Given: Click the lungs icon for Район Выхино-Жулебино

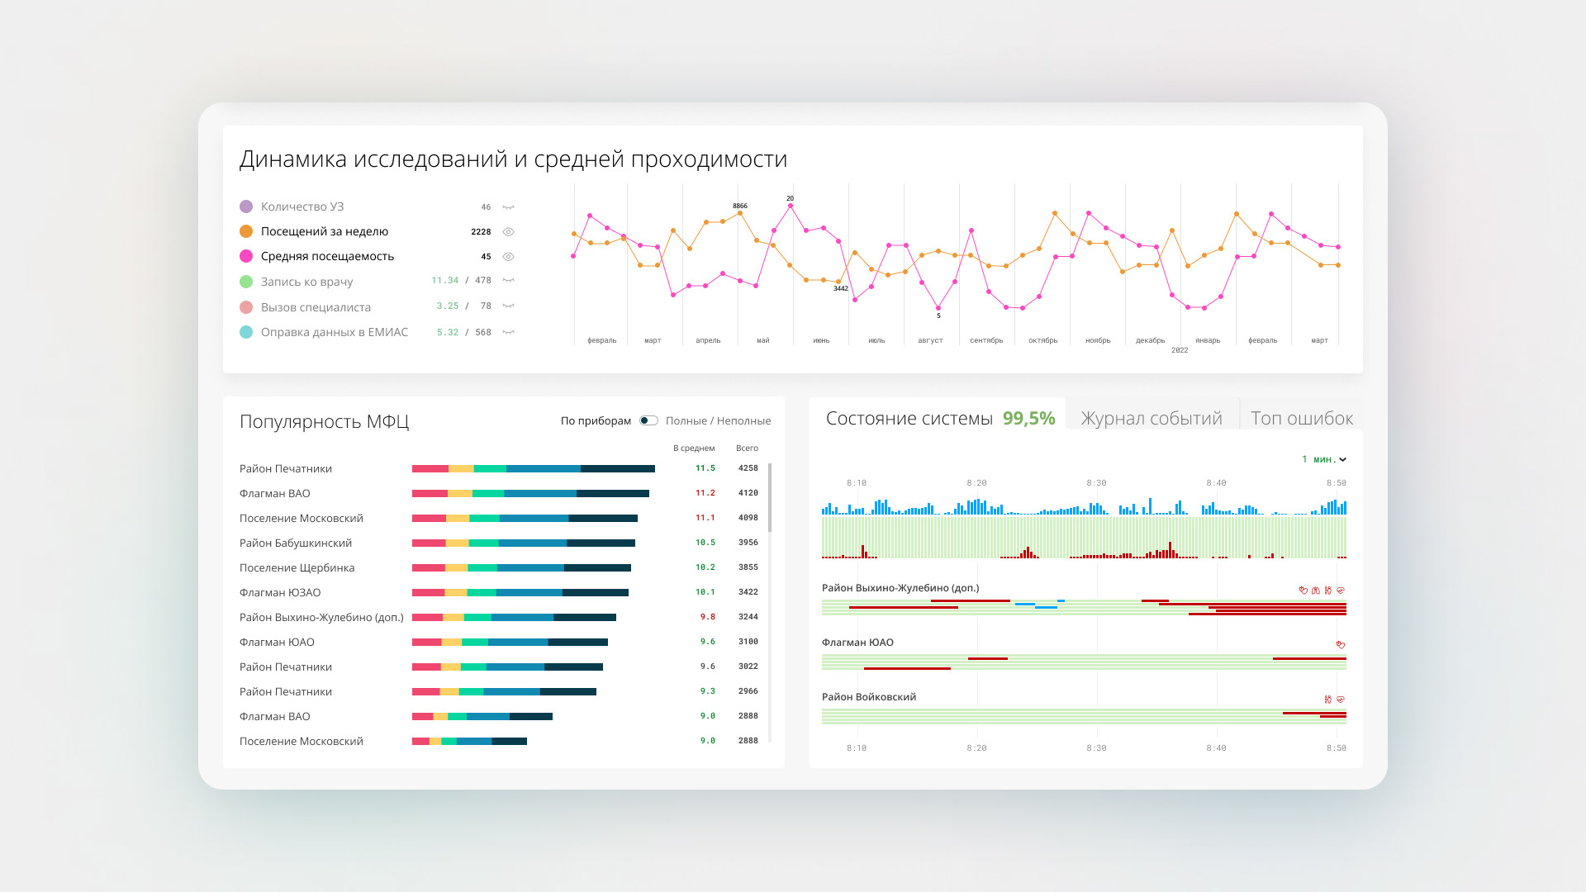Looking at the screenshot, I should 1316,591.
